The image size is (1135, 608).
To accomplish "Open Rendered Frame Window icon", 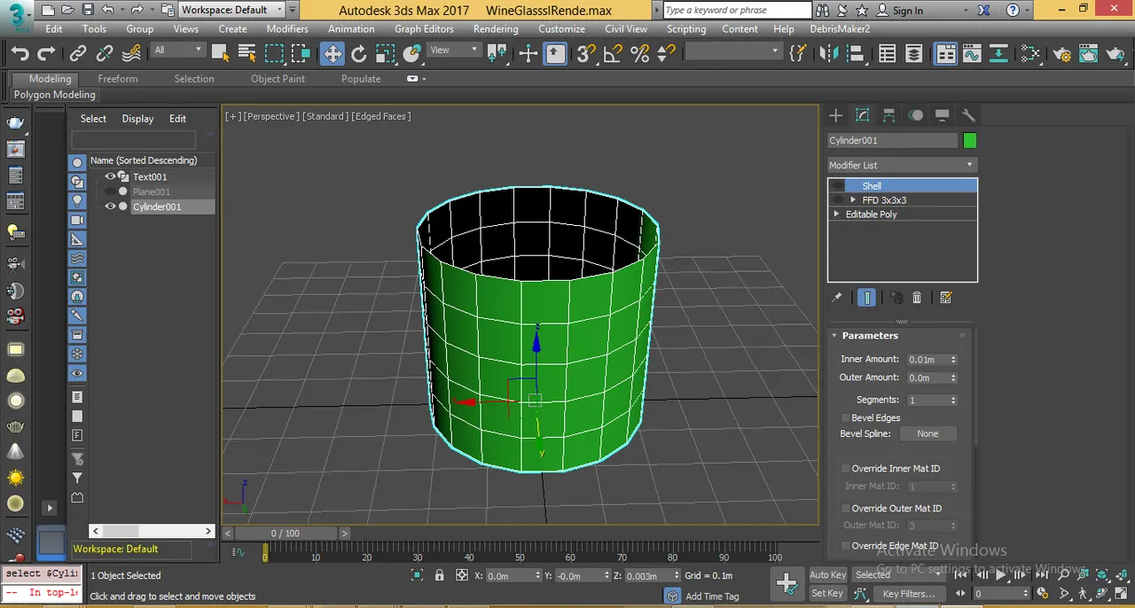I will [1089, 54].
